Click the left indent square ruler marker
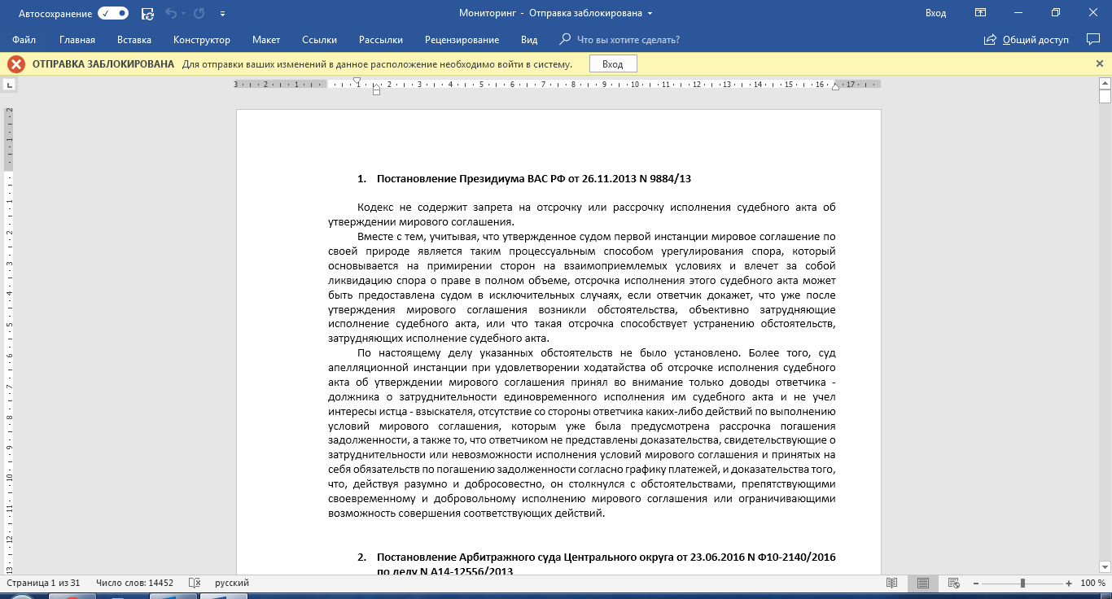Image resolution: width=1112 pixels, height=599 pixels. pyautogui.click(x=376, y=91)
